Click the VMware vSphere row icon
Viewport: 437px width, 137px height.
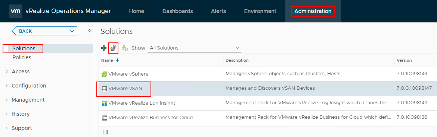104,74
